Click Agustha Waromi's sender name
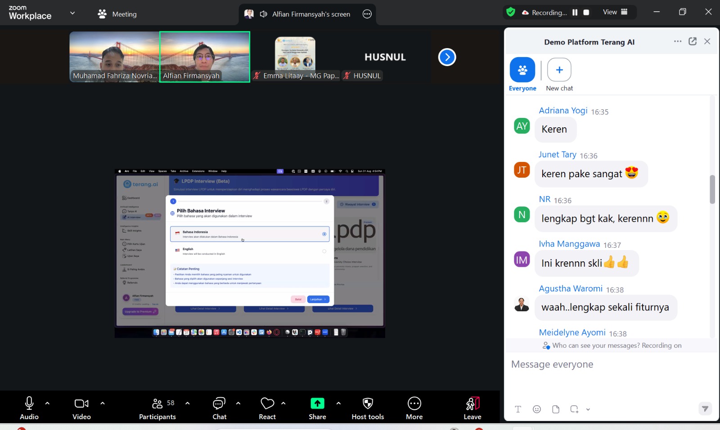 (571, 289)
